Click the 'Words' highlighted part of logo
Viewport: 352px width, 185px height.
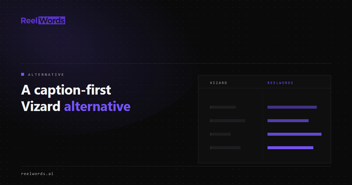tap(52, 21)
